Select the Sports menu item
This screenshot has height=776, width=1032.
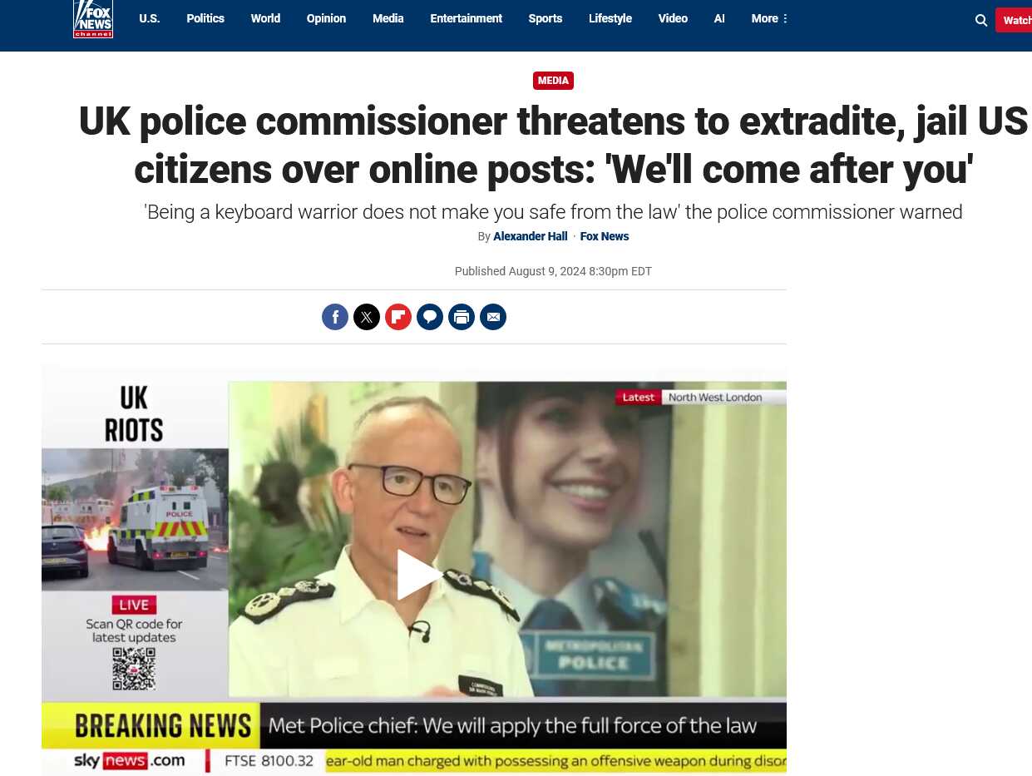click(546, 18)
